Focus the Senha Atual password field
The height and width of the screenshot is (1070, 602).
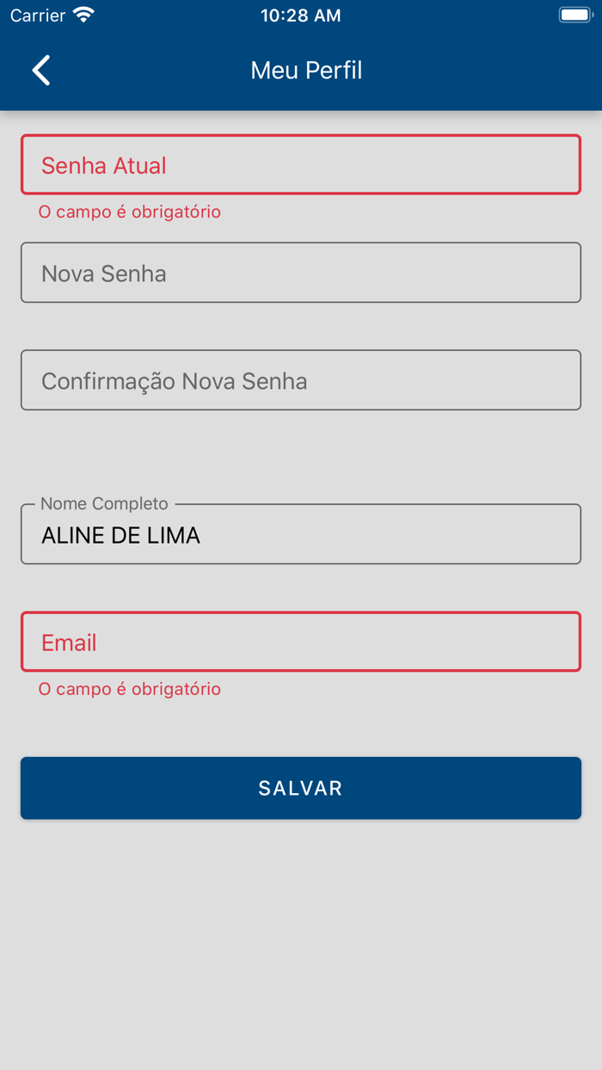click(x=301, y=165)
